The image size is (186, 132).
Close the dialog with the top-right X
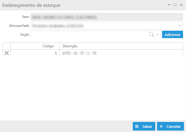click(x=181, y=5)
